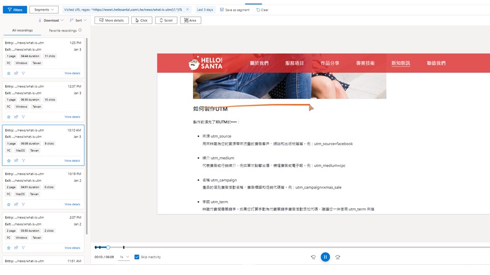Change the Last 3 days date range

pyautogui.click(x=205, y=10)
